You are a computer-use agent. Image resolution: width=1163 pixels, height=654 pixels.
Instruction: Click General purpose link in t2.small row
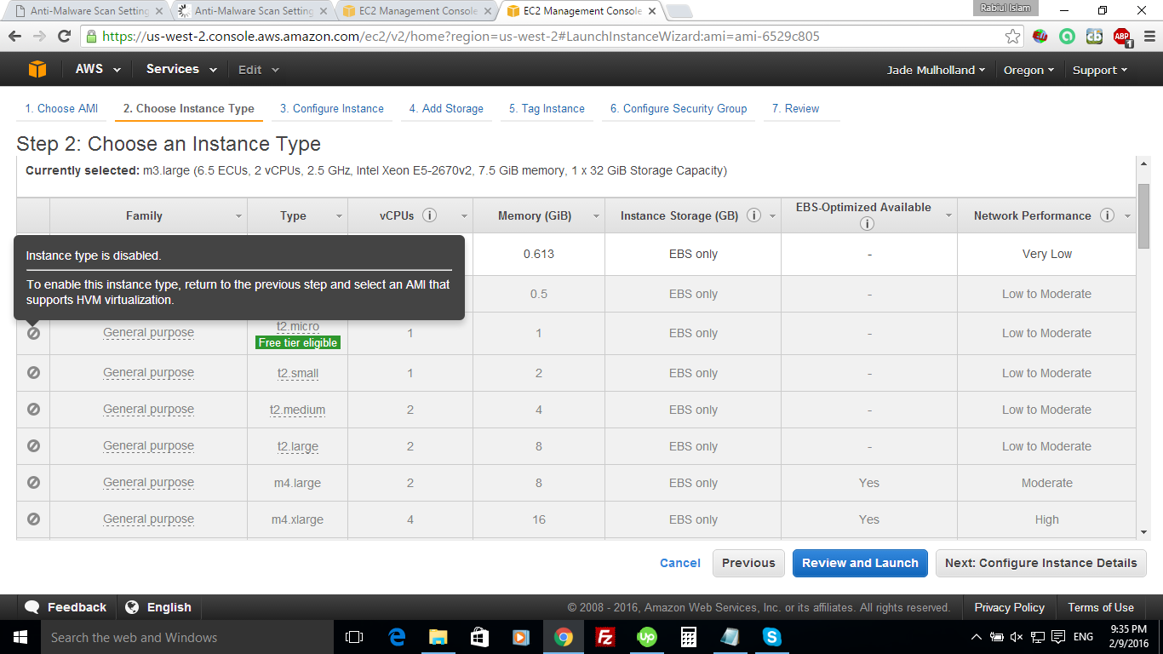point(148,372)
